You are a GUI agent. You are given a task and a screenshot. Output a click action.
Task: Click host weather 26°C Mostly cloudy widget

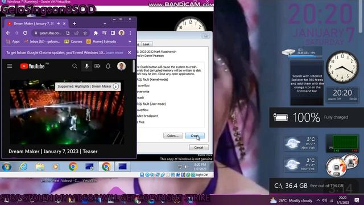click(x=291, y=200)
